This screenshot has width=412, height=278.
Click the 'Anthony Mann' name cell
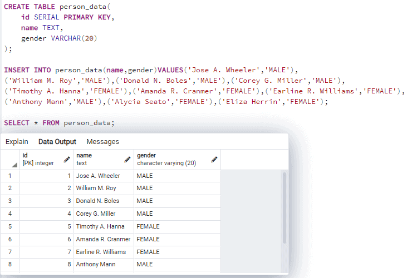pyautogui.click(x=104, y=264)
